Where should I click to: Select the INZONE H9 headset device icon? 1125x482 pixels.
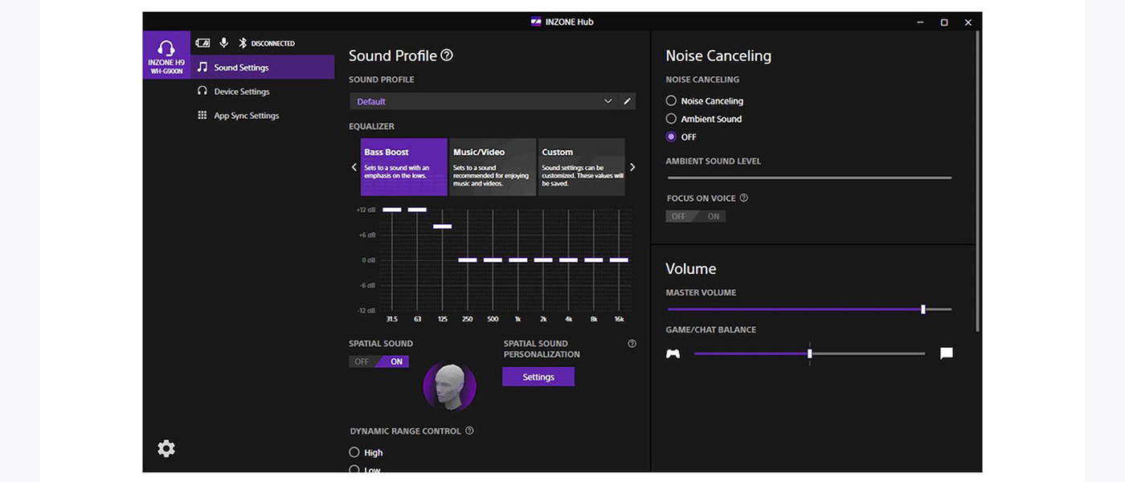pyautogui.click(x=166, y=55)
